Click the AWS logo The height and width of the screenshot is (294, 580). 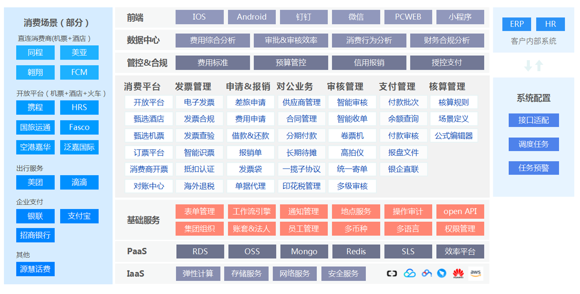[476, 274]
